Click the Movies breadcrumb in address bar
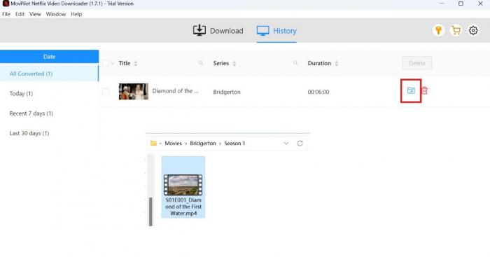This screenshot has width=490, height=257. (x=173, y=143)
